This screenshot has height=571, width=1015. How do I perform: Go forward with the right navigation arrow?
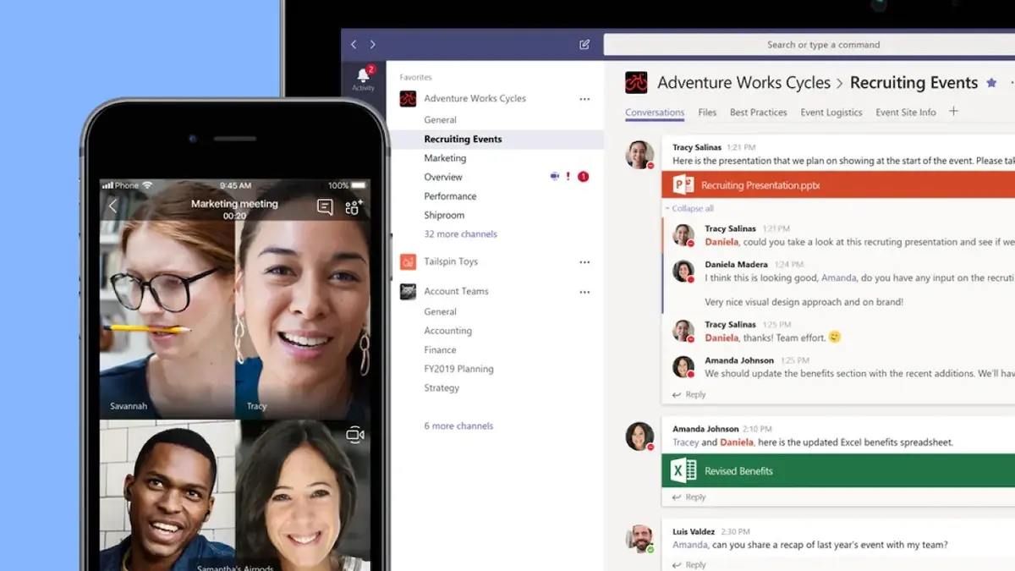tap(372, 45)
